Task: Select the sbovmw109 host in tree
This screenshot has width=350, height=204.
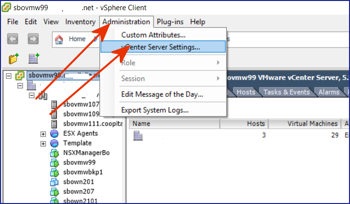Action: click(x=81, y=114)
